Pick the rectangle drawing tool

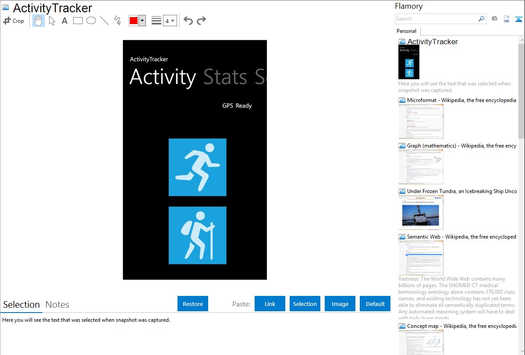[78, 21]
